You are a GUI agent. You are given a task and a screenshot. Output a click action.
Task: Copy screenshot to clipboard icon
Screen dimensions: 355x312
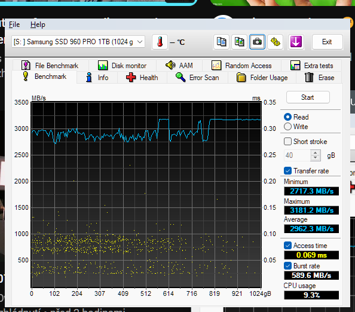tap(239, 42)
